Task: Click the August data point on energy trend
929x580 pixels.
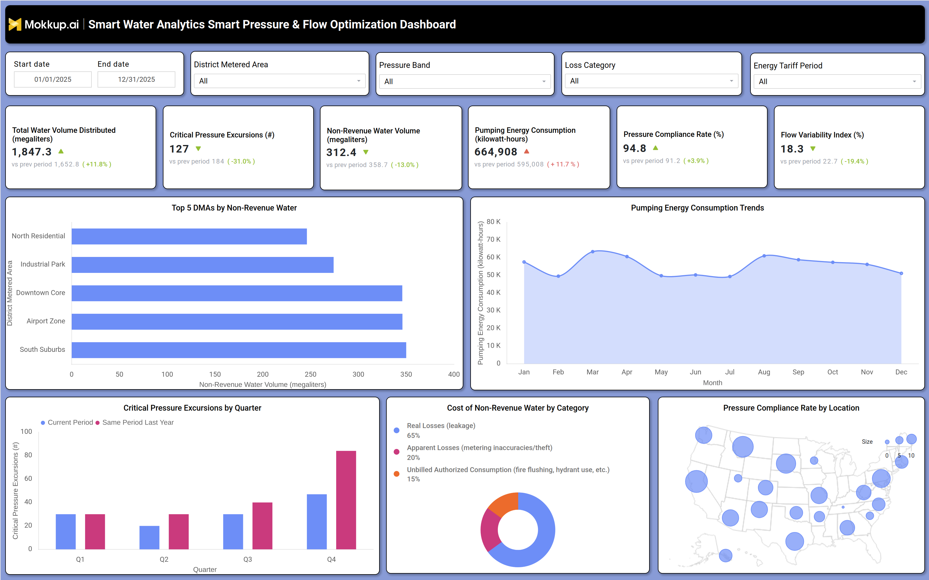Action: pyautogui.click(x=764, y=255)
